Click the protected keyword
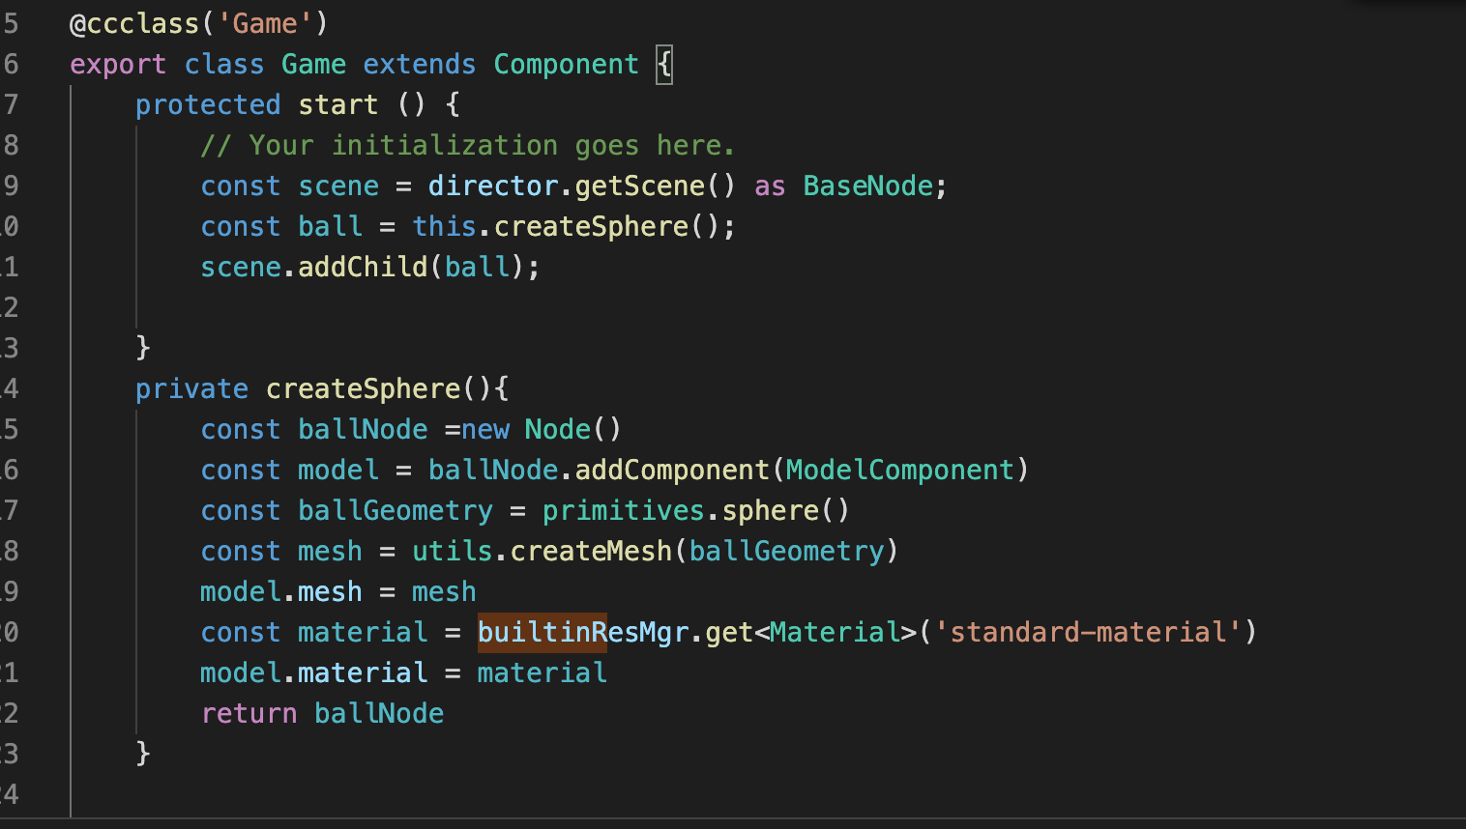 tap(208, 104)
